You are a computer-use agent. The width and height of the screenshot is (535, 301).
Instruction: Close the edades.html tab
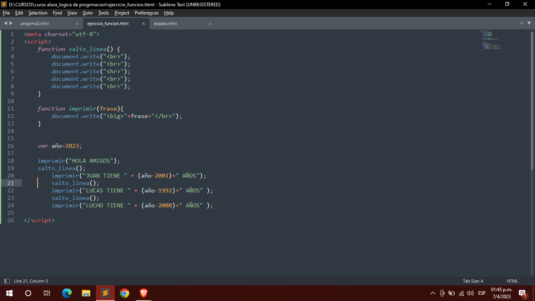click(210, 24)
